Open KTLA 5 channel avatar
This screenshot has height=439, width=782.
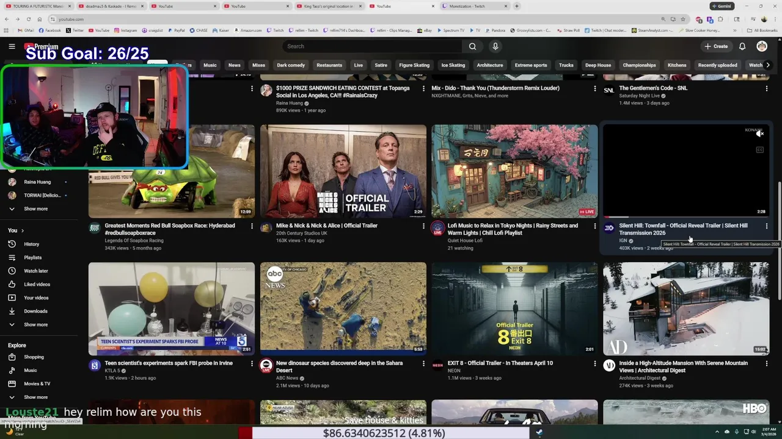click(x=95, y=365)
